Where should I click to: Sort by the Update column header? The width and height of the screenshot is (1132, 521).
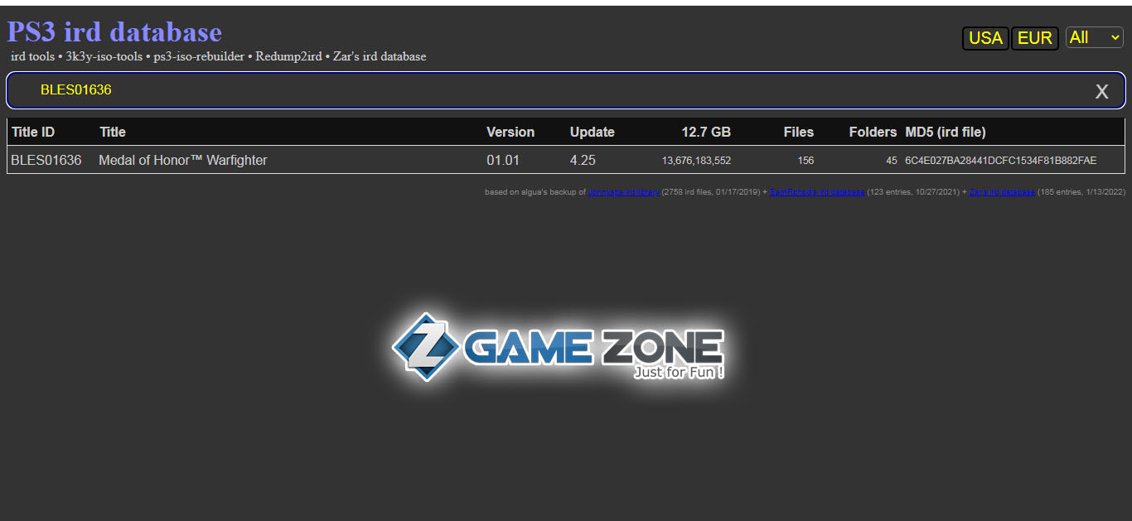tap(592, 132)
